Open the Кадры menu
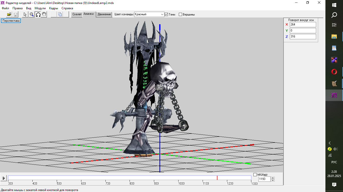The width and height of the screenshot is (343, 192). 54,8
